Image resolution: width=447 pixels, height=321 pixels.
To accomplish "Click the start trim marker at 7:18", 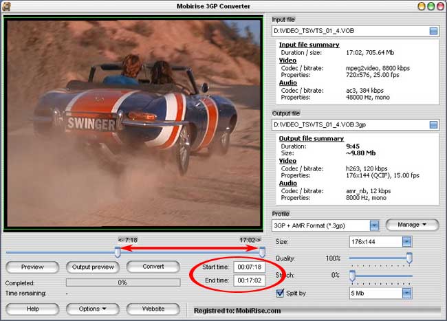I will [118, 252].
